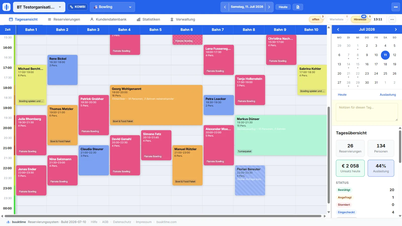Viewport: 402px width, 226px height.
Task: Click the horizontal scrollbar of the schedule
Action: pyautogui.click(x=163, y=216)
